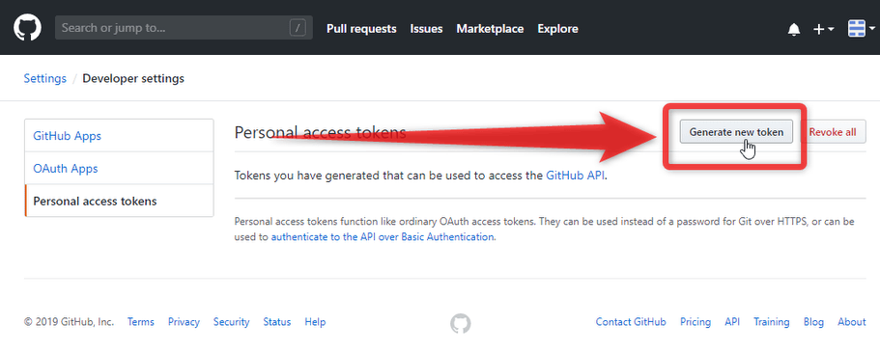The image size is (880, 352).
Task: Open the Status footer link
Action: [x=277, y=322]
